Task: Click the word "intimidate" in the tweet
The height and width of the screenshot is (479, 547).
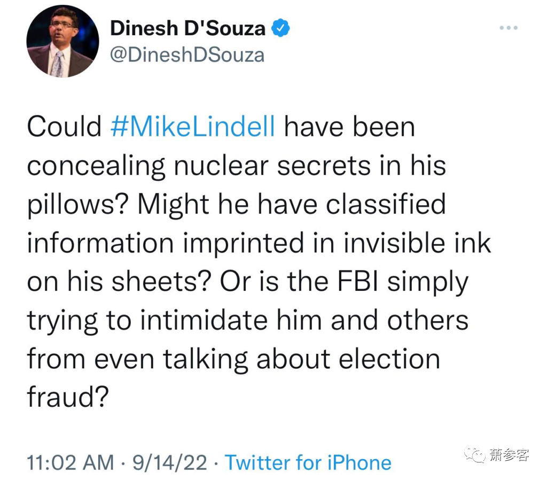Action: [x=204, y=320]
